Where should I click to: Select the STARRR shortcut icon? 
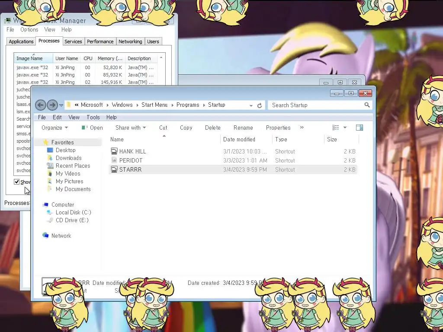tap(114, 169)
